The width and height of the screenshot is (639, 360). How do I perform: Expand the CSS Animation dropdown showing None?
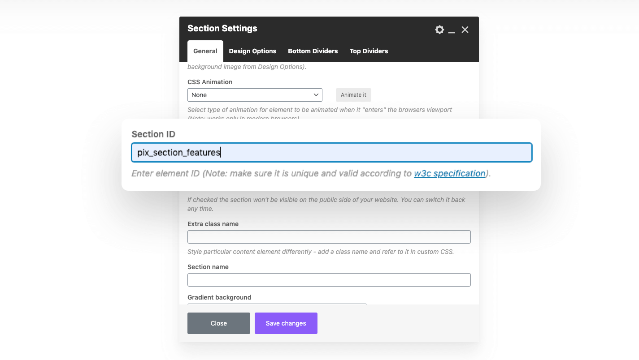pyautogui.click(x=255, y=95)
